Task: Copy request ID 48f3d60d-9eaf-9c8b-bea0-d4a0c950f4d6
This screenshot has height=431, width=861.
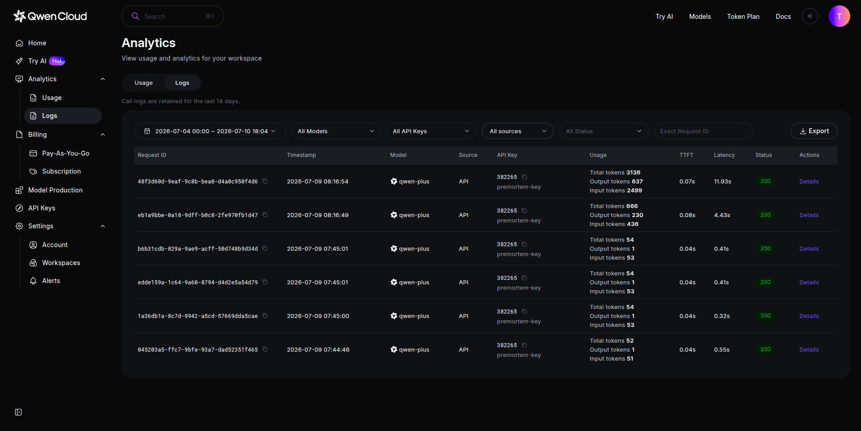Action: pyautogui.click(x=265, y=181)
